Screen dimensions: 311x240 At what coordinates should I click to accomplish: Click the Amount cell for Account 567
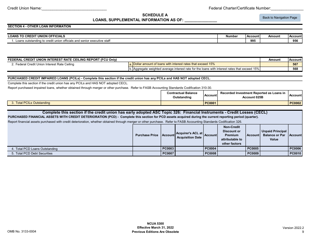click(274, 64)
